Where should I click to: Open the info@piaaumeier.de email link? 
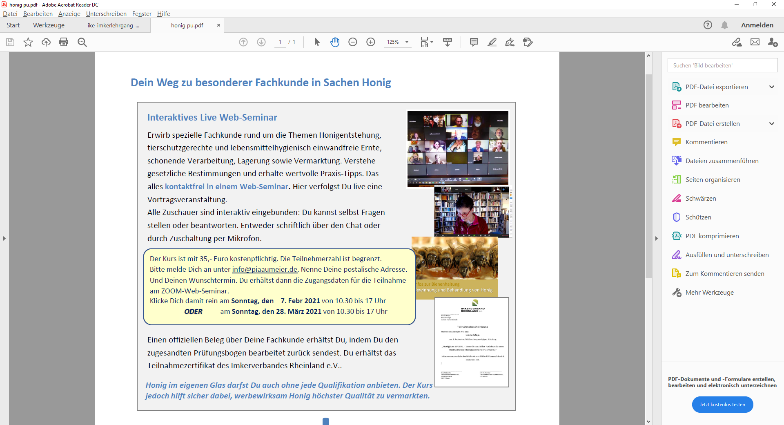tap(265, 269)
